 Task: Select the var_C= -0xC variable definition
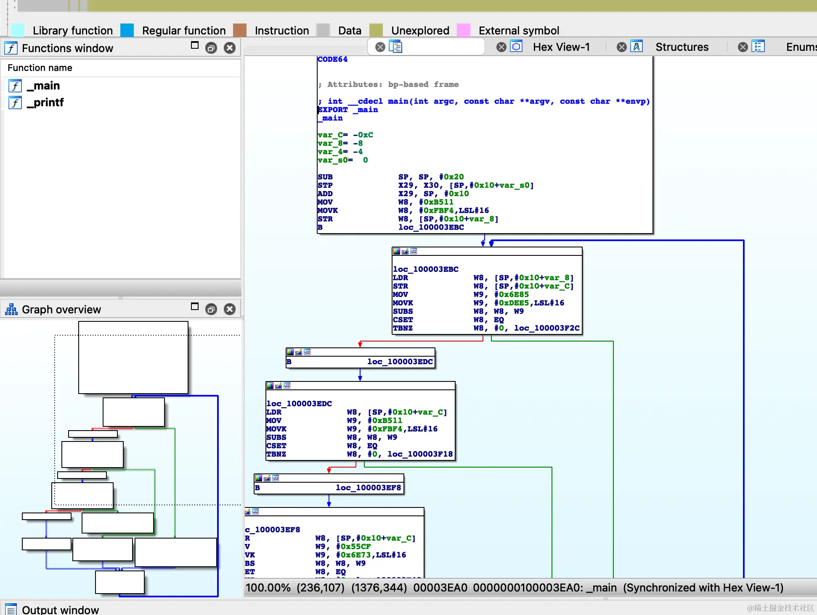(x=345, y=135)
